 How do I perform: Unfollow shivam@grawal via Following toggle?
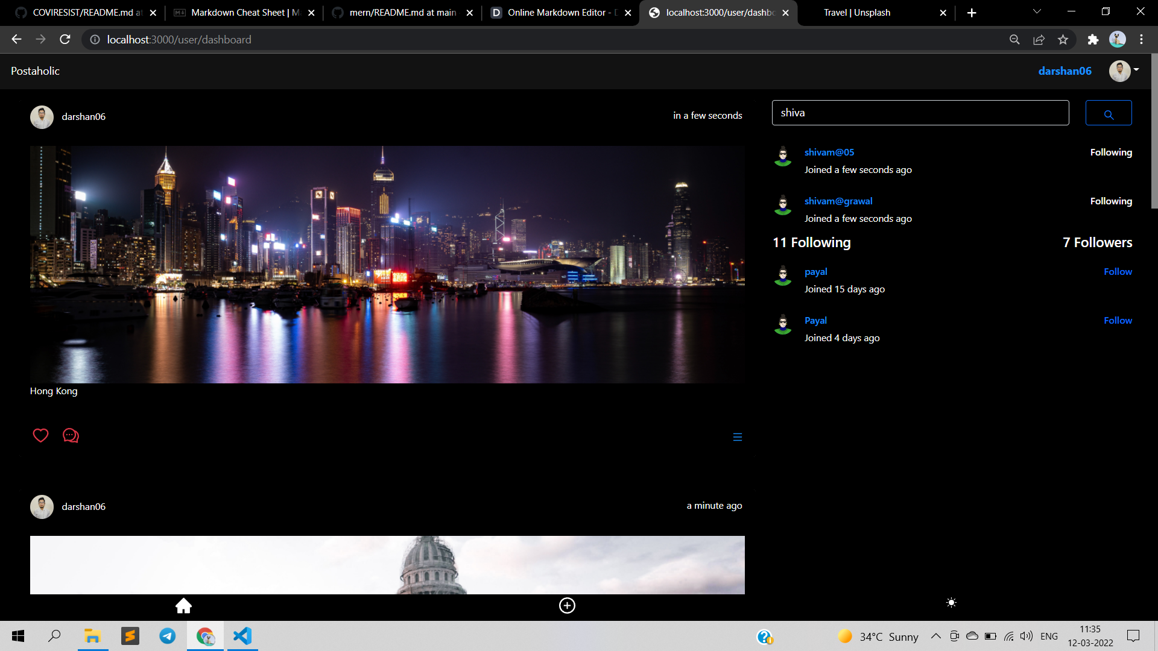[x=1110, y=201]
